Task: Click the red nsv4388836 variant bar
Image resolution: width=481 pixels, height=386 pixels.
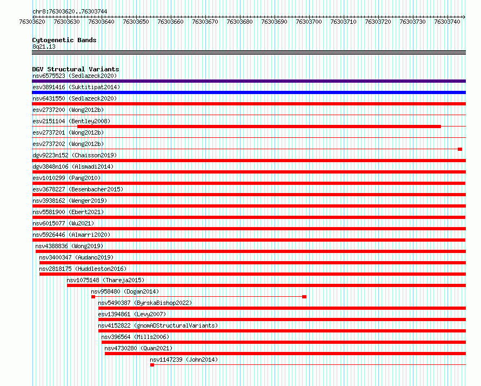Action: click(x=251, y=251)
